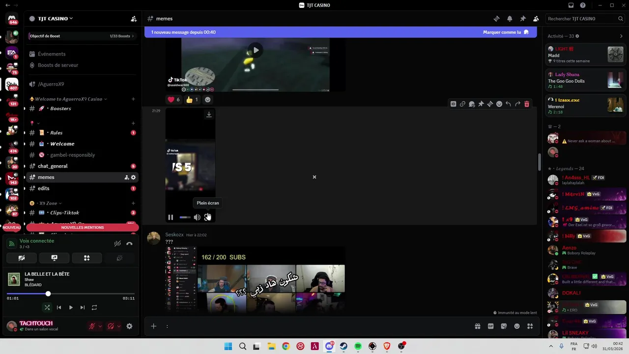Copy message ID from the hover toolbar
The height and width of the screenshot is (354, 629).
coord(453,104)
